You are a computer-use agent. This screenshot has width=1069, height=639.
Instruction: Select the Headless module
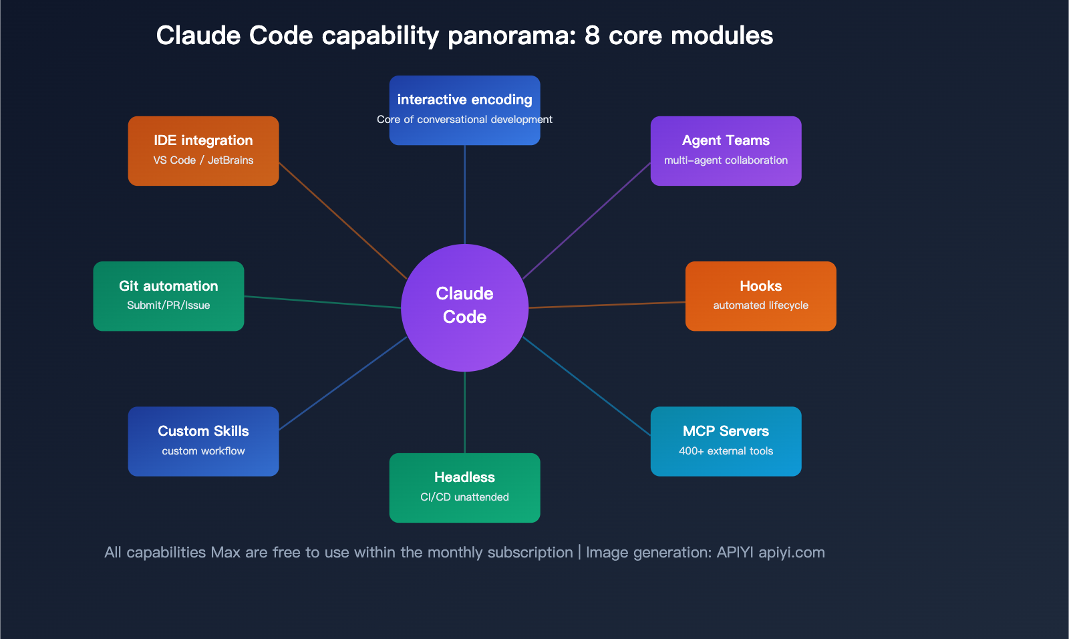click(x=464, y=487)
